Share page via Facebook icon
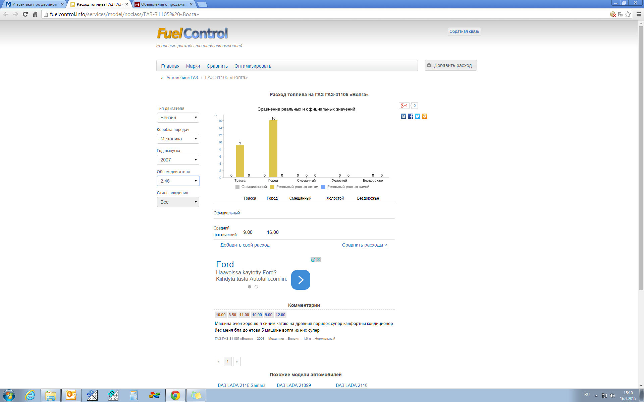This screenshot has height=402, width=644. pyautogui.click(x=411, y=116)
